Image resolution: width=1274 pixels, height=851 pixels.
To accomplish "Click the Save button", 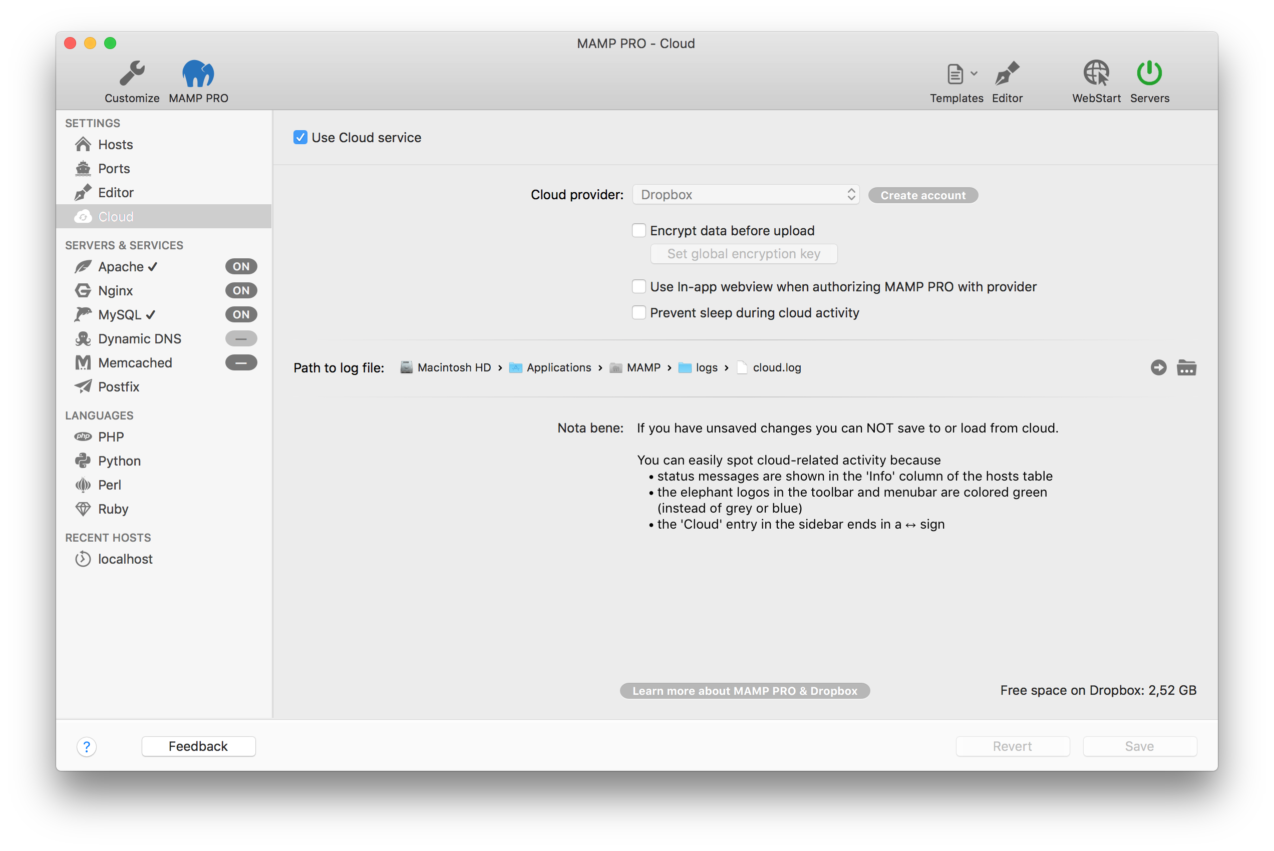I will [1139, 746].
